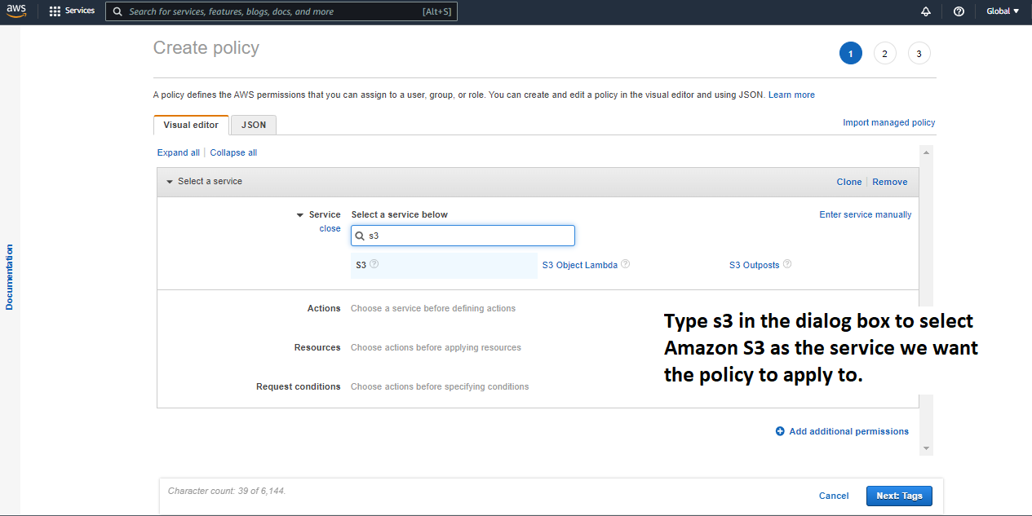Click Expand all link
1032x516 pixels.
179,152
